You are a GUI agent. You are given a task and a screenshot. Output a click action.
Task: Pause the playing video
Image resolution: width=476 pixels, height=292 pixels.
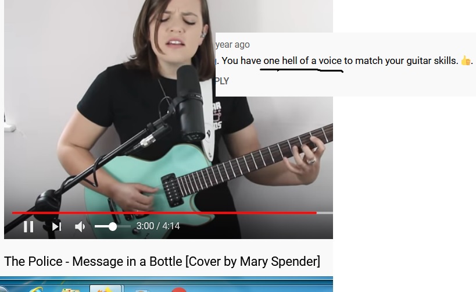tap(28, 226)
